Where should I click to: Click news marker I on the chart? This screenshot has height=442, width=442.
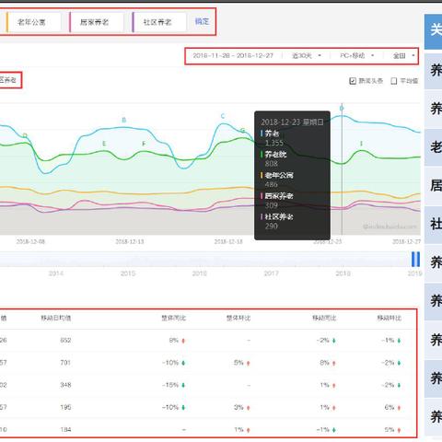[x=361, y=144]
